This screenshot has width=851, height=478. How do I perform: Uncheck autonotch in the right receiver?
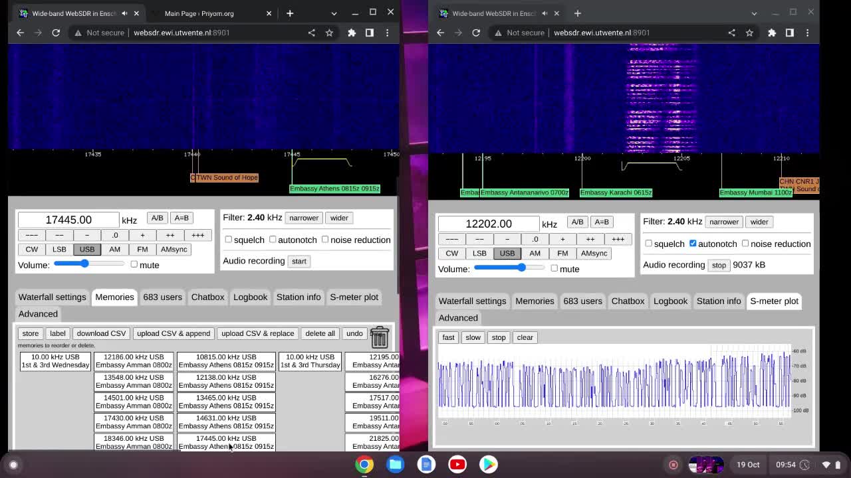pos(693,244)
